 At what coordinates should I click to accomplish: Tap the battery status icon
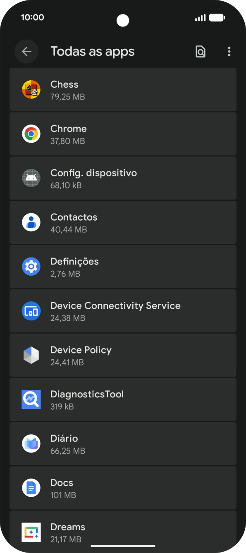[217, 18]
